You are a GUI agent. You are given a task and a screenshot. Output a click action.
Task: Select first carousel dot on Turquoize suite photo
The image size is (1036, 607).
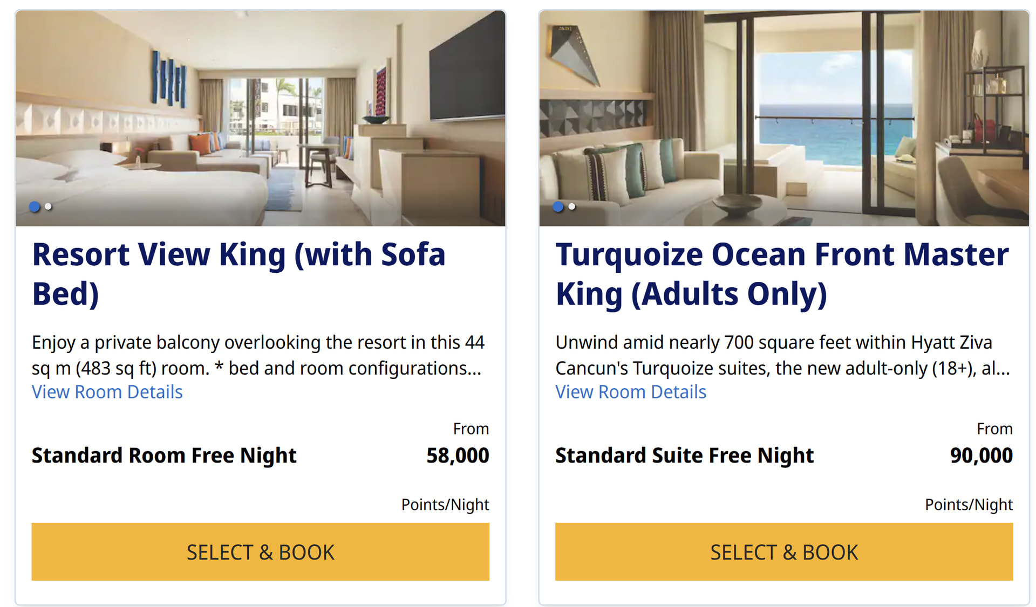point(558,206)
